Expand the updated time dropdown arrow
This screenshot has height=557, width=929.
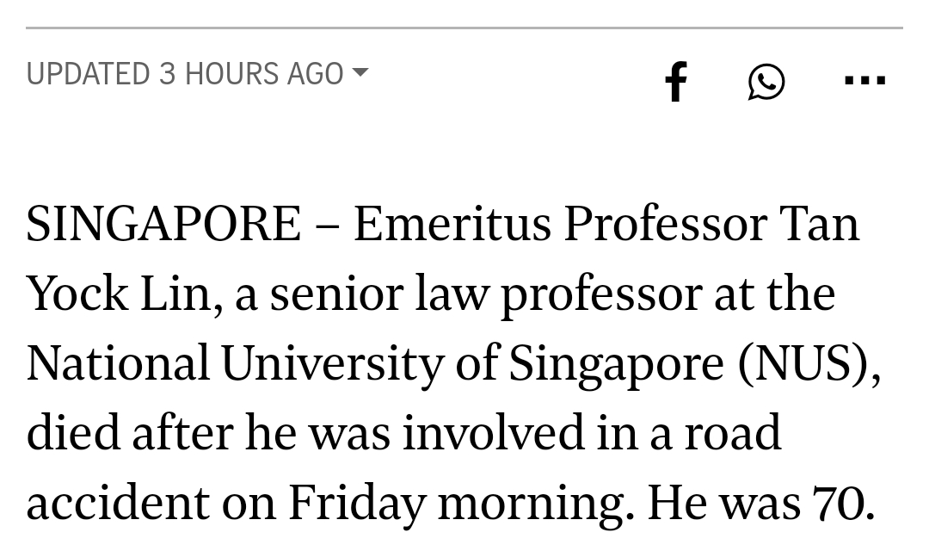tap(360, 73)
